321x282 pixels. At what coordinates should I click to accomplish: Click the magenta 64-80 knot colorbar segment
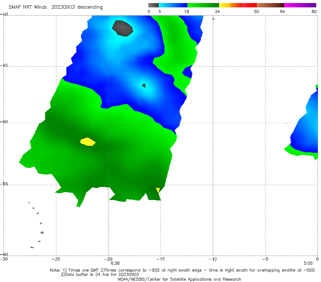coord(300,5)
